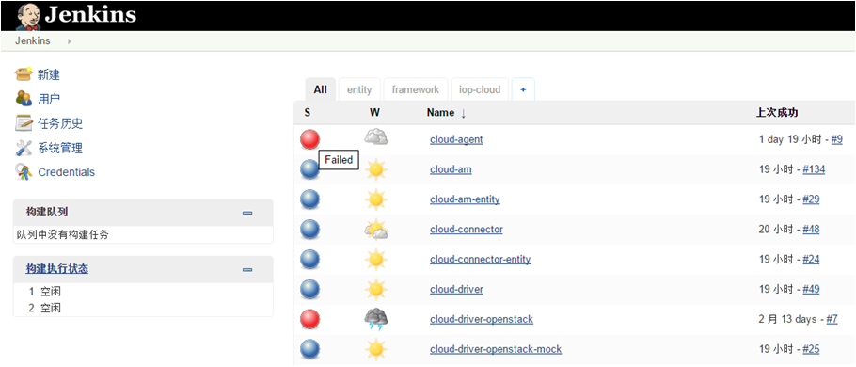
Task: Open the cloud-driver-openstack job
Action: tap(482, 319)
